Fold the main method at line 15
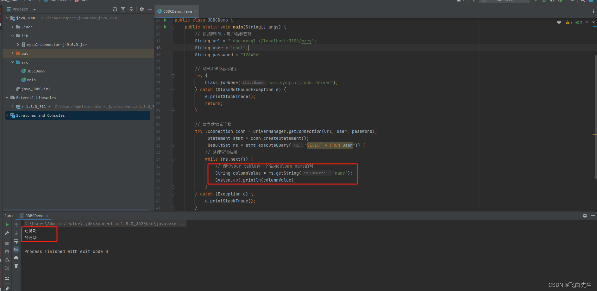Screen dimensions: 597x291 [x=173, y=27]
